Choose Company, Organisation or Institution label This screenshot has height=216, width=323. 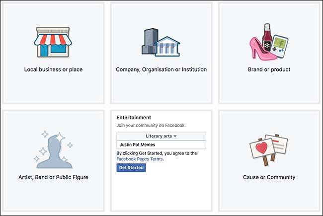161,70
